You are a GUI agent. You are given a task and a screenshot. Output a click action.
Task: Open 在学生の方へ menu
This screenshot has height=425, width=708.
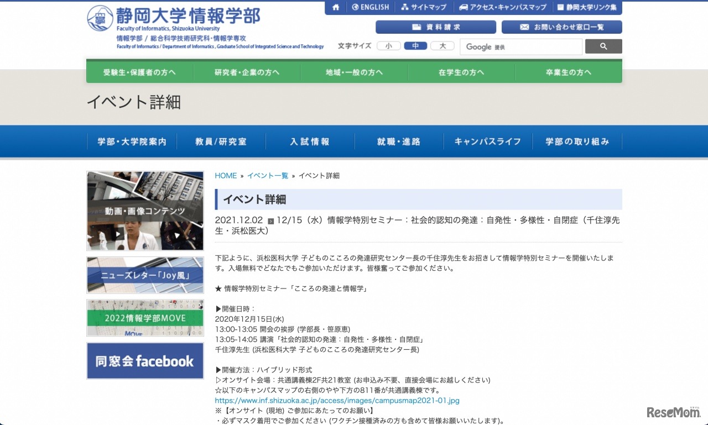[461, 72]
